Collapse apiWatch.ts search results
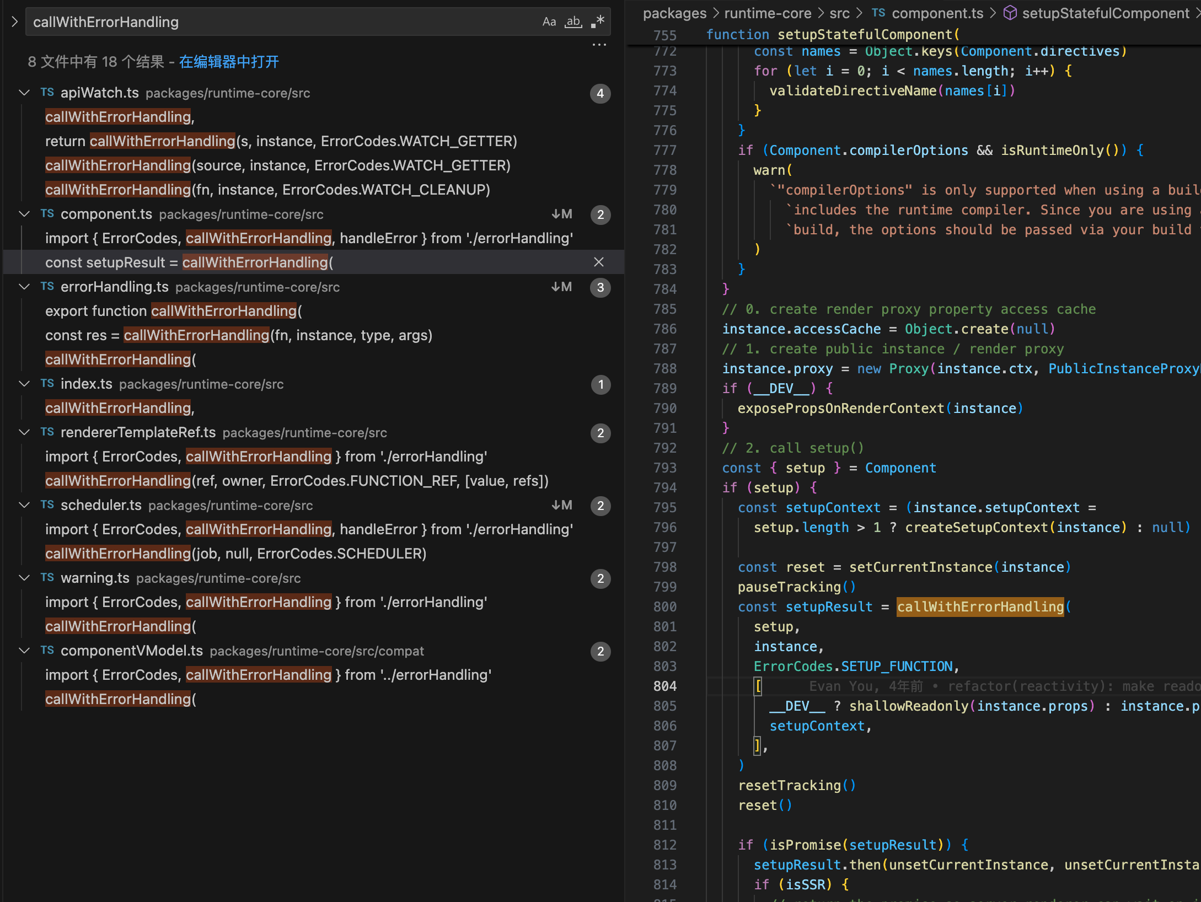1201x902 pixels. [x=24, y=93]
